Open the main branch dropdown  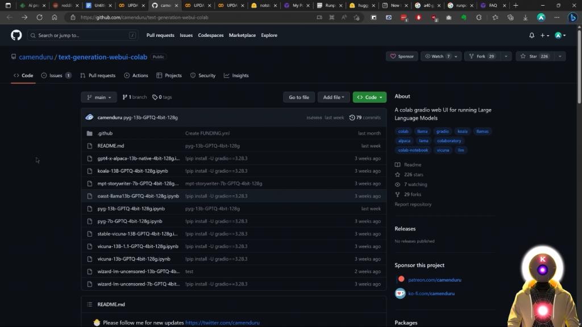(99, 97)
